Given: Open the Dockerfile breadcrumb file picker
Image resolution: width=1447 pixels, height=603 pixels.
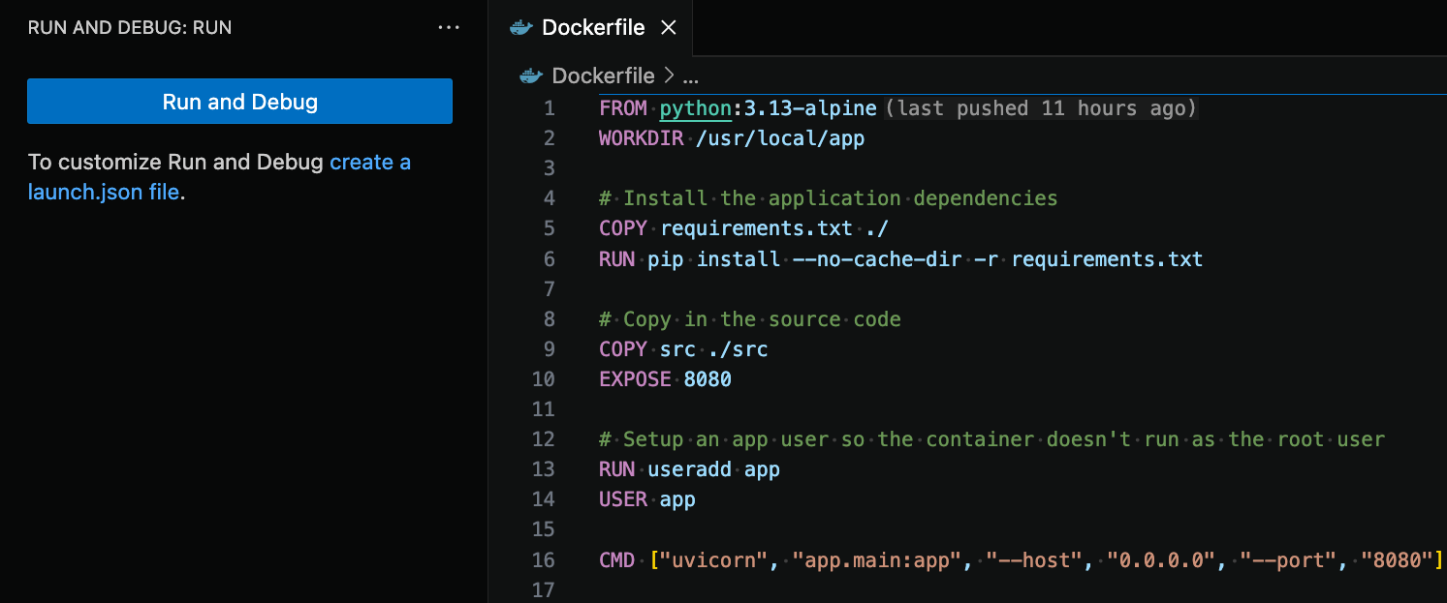Looking at the screenshot, I should (x=602, y=75).
